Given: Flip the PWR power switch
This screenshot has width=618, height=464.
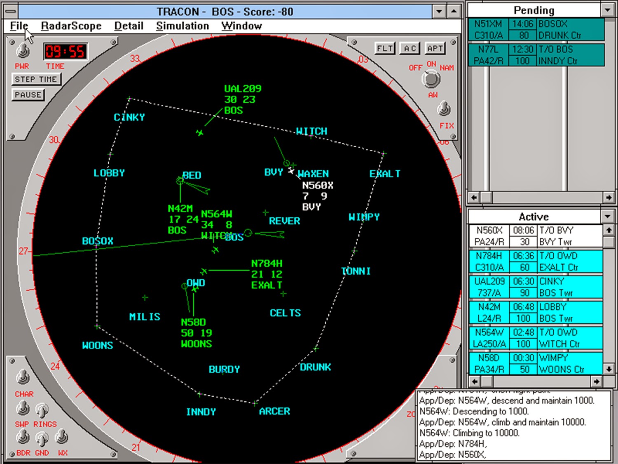Looking at the screenshot, I should [x=23, y=51].
